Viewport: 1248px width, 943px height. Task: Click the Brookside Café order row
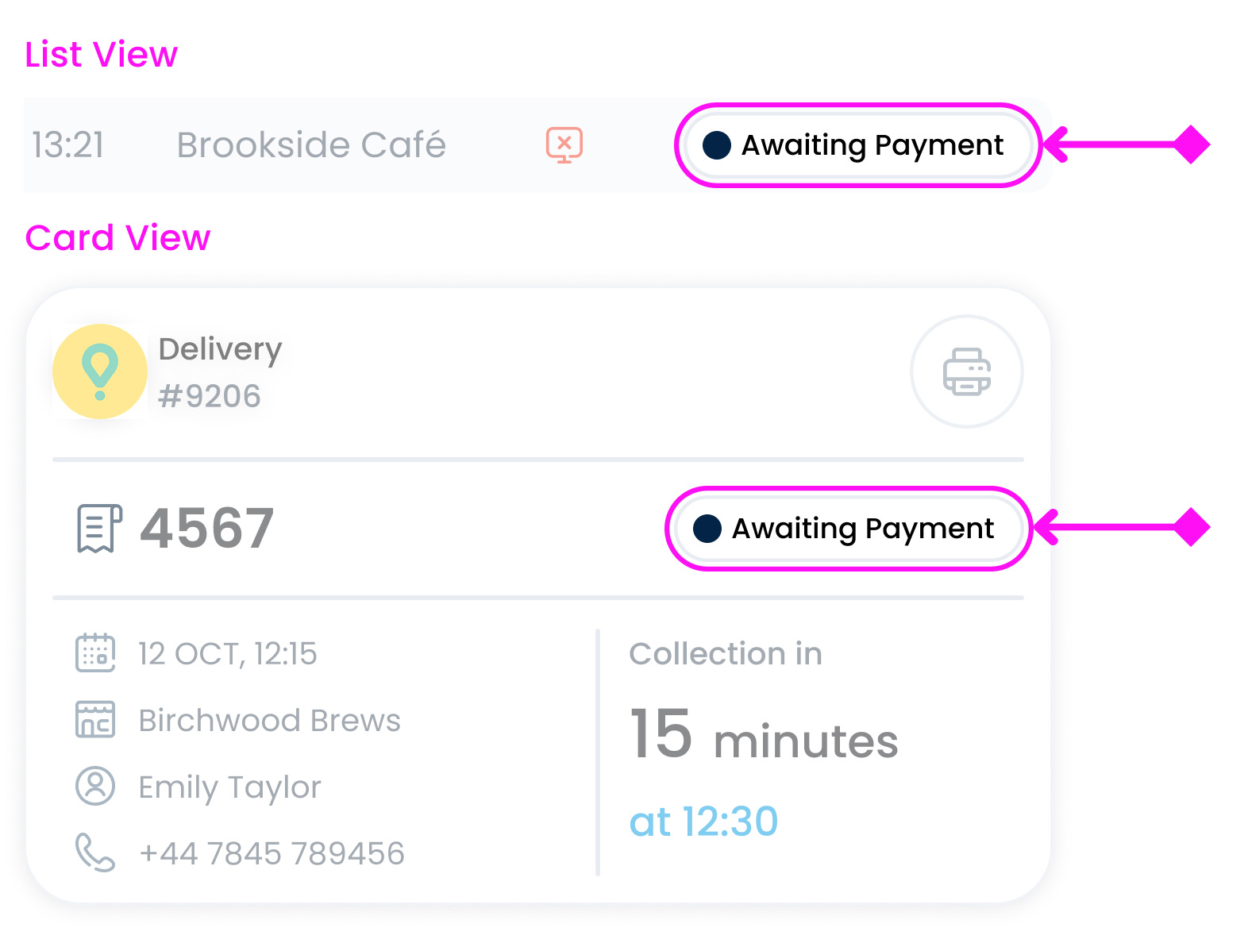(312, 145)
